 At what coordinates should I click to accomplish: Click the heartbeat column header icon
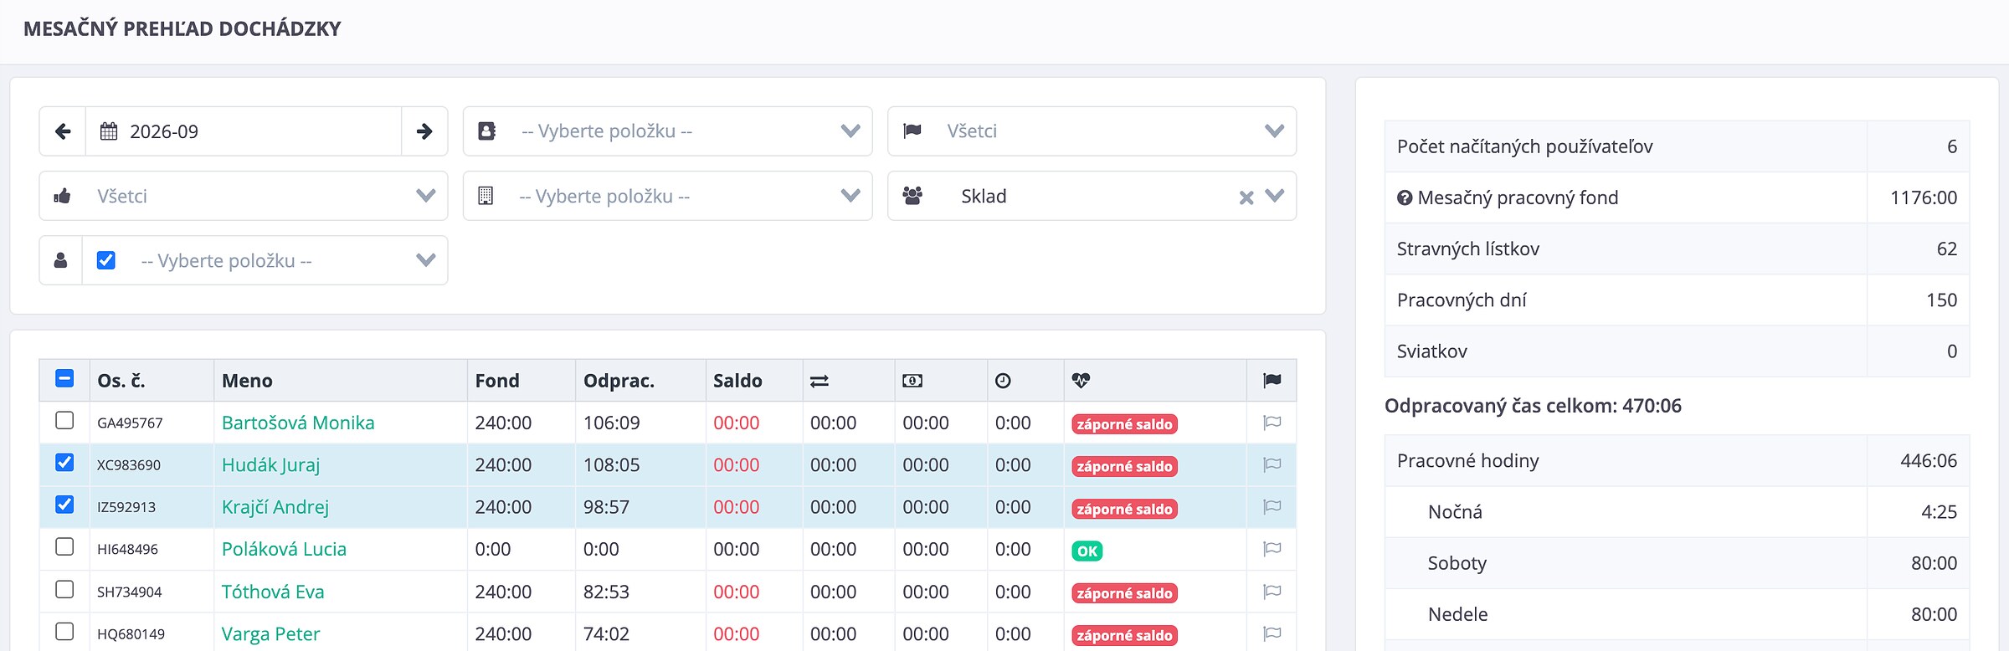coord(1081,381)
